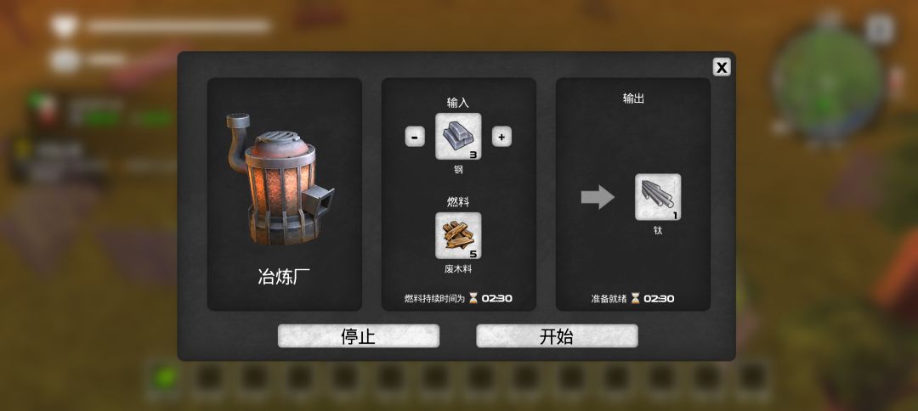This screenshot has height=411, width=918.
Task: Increase steel input with the plus button
Action: point(501,137)
